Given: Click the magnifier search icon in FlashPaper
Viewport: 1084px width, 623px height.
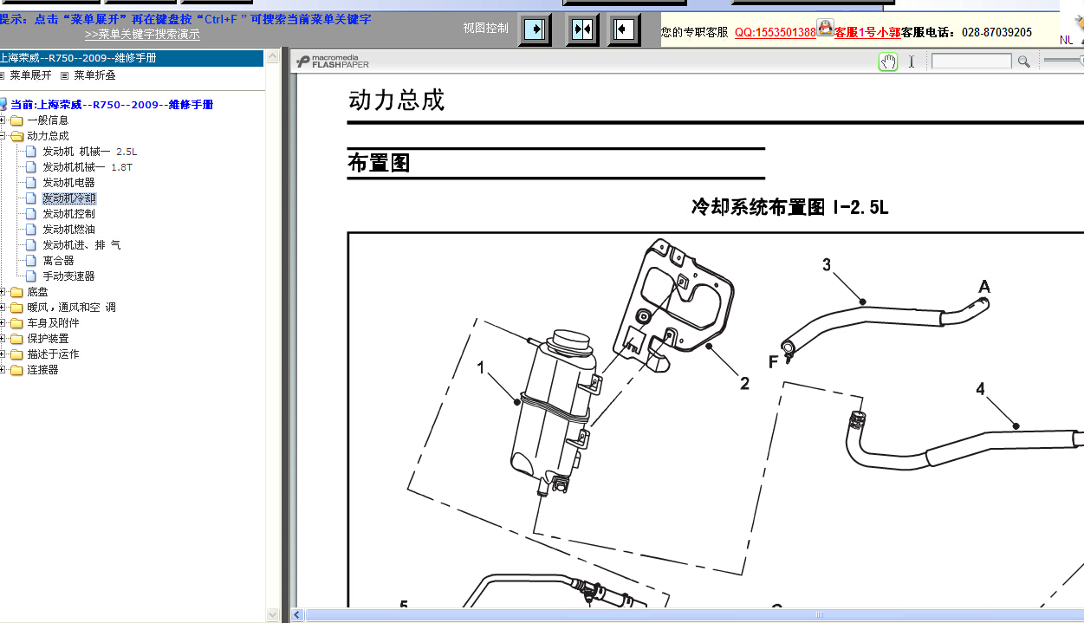Looking at the screenshot, I should pos(1023,62).
